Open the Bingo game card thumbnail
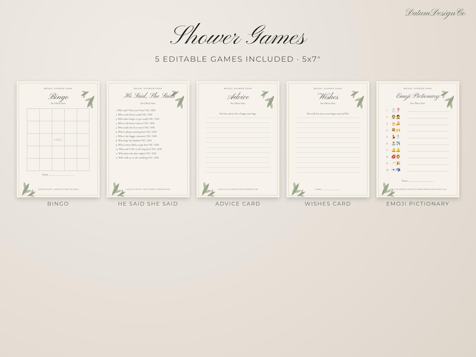The image size is (476, 357). coord(58,140)
